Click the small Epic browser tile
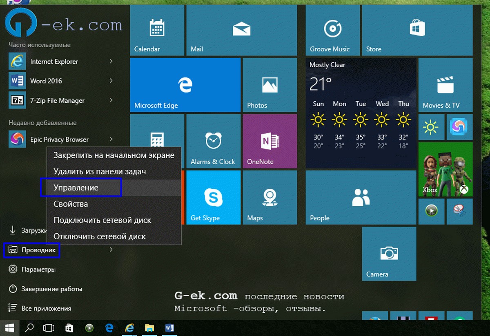This screenshot has height=336, width=490. 460,127
